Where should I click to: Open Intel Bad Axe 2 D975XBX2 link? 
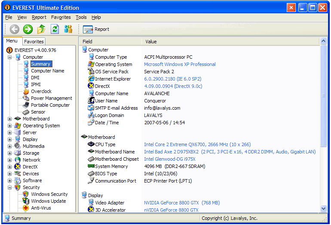(230, 152)
